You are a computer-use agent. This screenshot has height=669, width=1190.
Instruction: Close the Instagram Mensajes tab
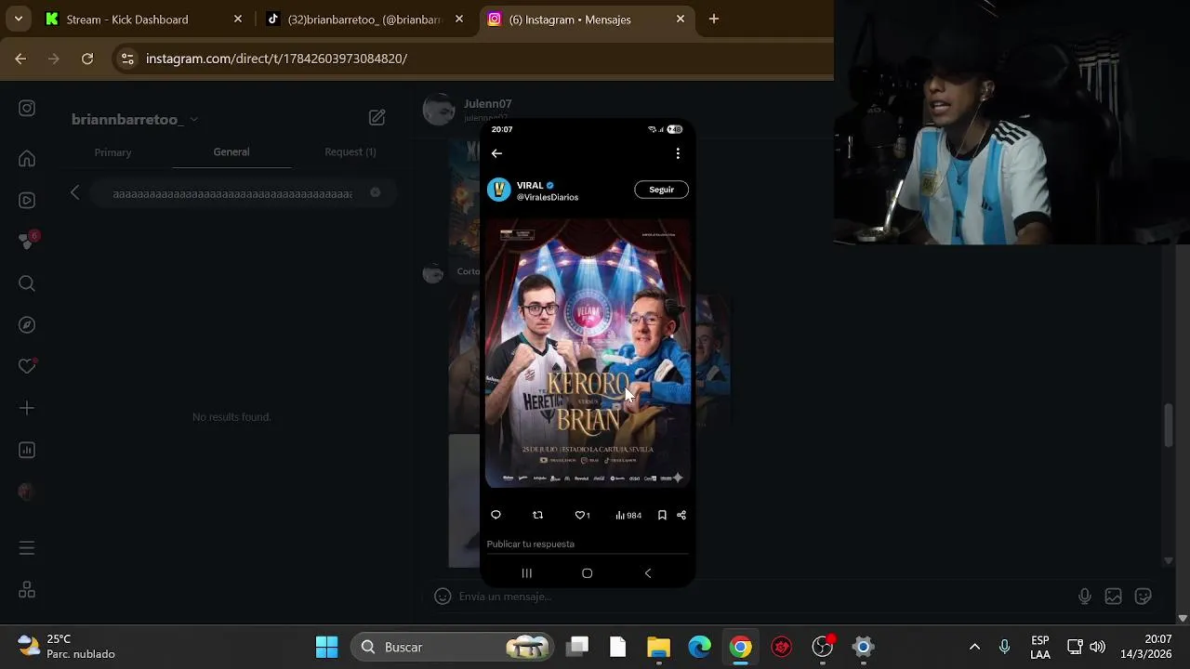[x=681, y=19]
